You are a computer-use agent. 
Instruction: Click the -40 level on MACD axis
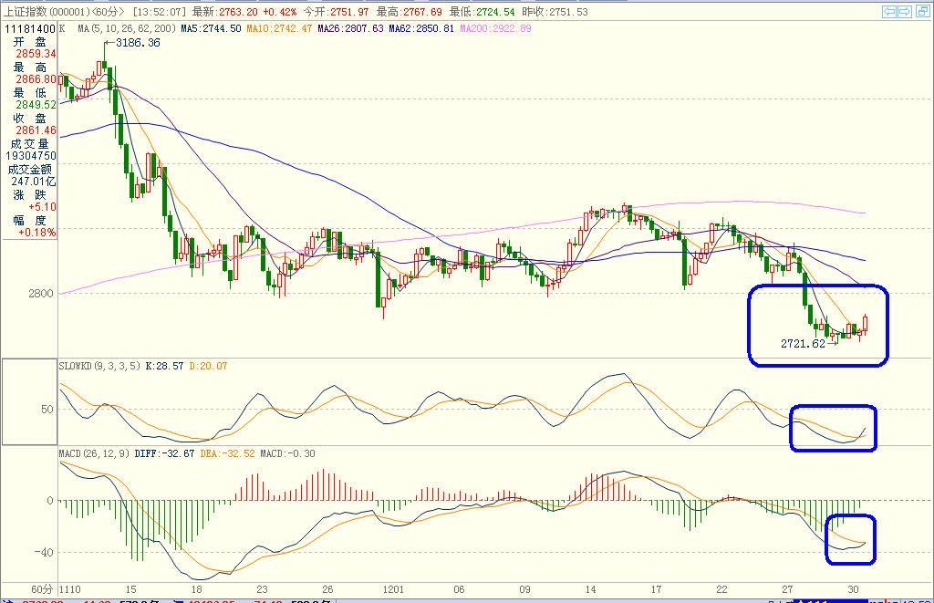coord(44,552)
